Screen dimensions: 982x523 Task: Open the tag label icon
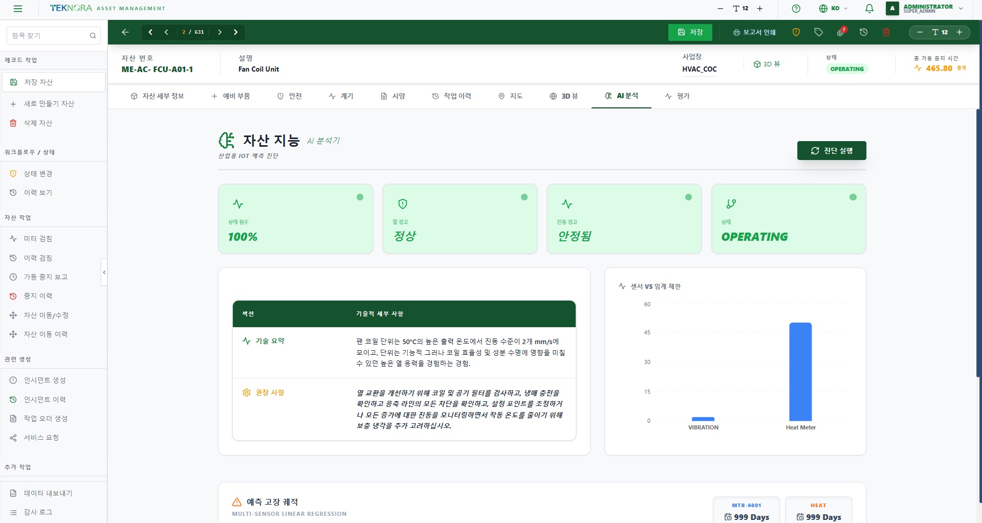click(818, 32)
